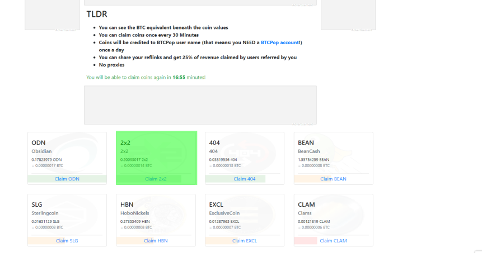Select the ExclusiveCoin name
The image size is (482, 253).
point(224,213)
